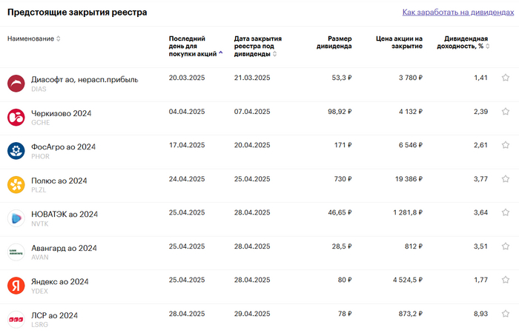The image size is (519, 333).
Task: Click the PhosAgro blue logo icon
Action: 16,151
